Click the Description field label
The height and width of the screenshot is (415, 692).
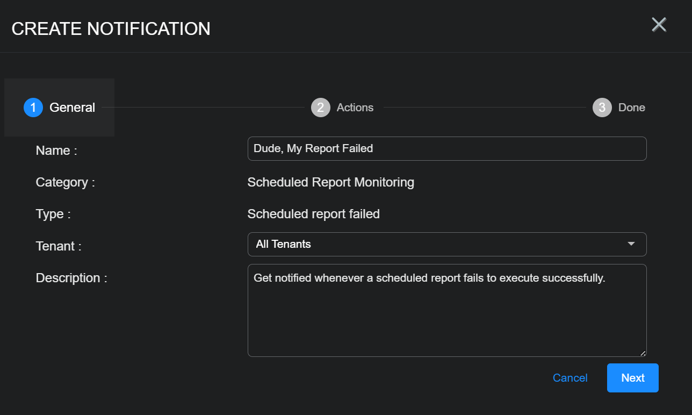click(x=71, y=278)
